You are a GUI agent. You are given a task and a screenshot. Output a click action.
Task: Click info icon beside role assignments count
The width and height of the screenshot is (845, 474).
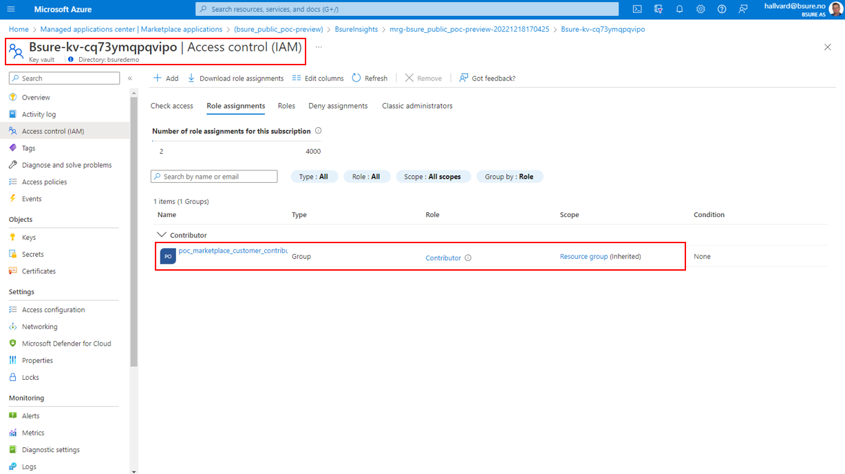318,131
